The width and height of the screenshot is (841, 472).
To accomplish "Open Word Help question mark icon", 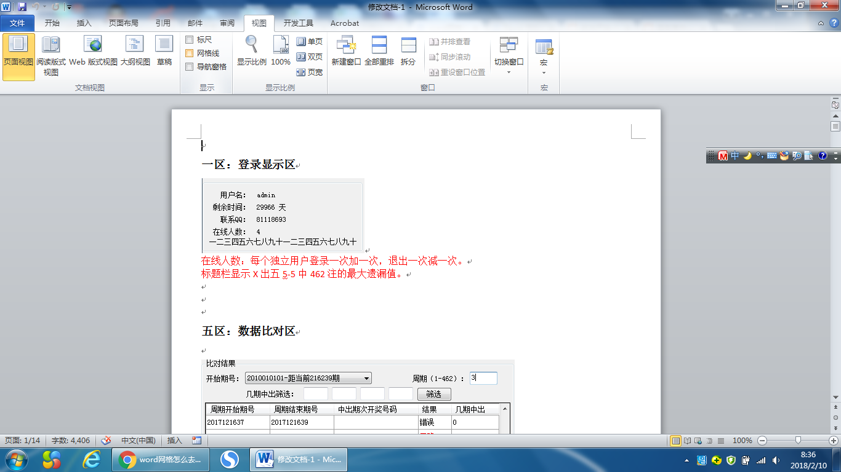I will tap(835, 23).
